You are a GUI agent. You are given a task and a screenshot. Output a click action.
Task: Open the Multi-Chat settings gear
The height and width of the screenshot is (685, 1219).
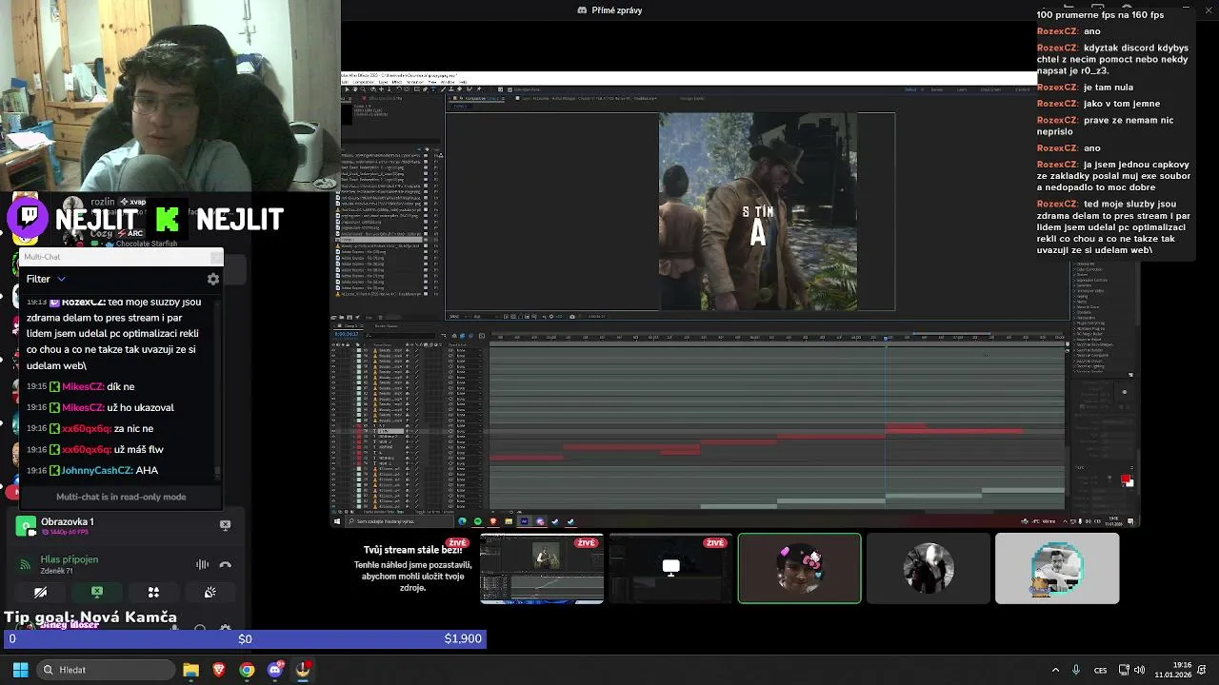point(213,279)
